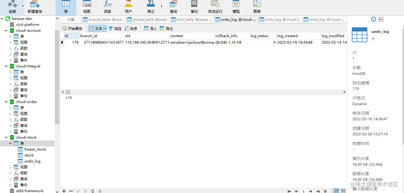This screenshot has width=404, height=193.
Task: Collapse the 表 node under cloud-stock
Action: tap(10, 143)
